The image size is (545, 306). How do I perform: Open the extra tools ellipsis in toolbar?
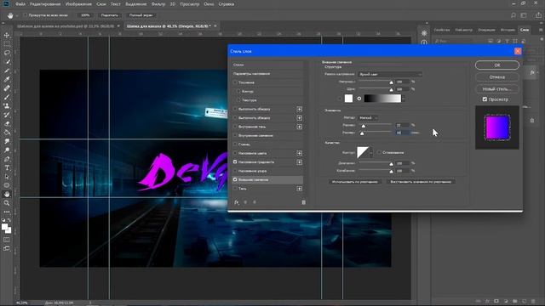[7, 212]
